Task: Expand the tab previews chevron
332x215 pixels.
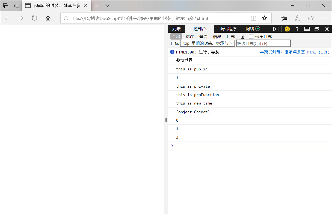Action: point(107,6)
